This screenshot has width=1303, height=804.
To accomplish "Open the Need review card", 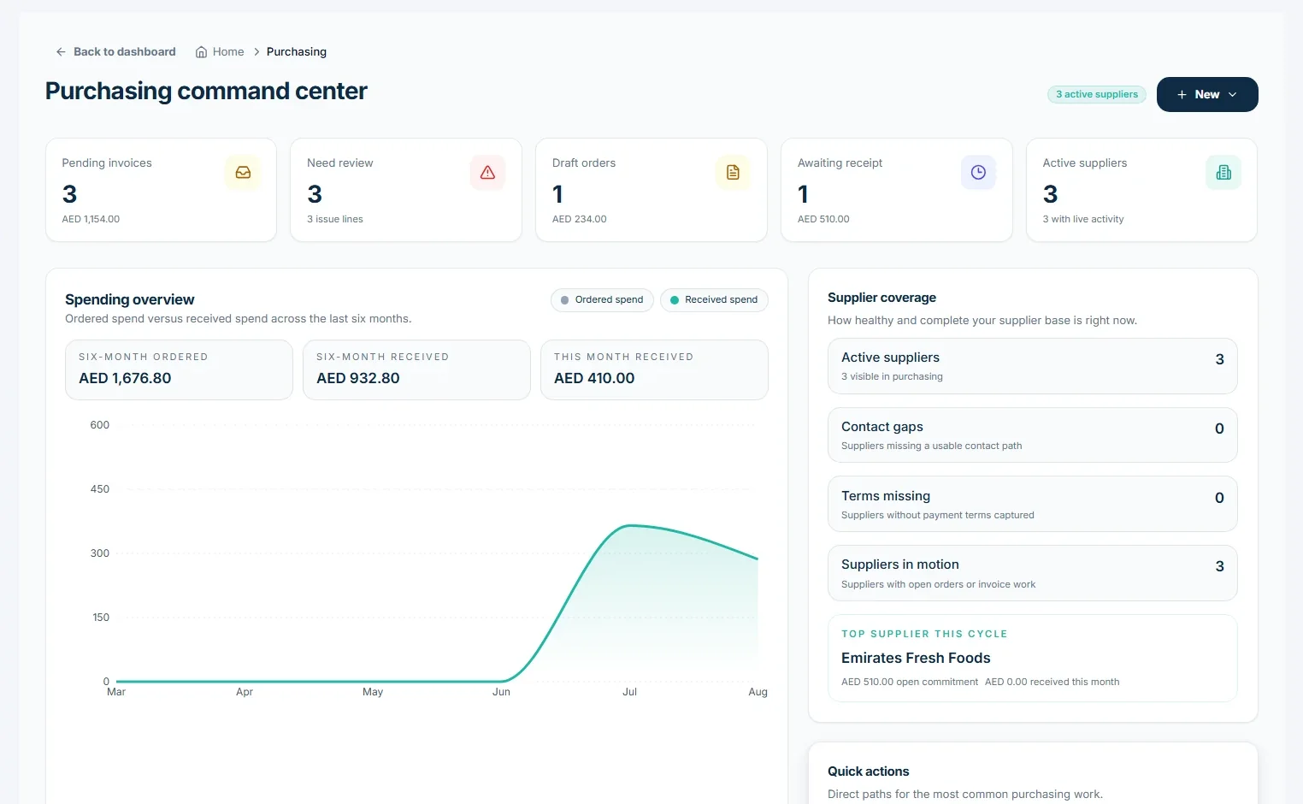I will (406, 190).
